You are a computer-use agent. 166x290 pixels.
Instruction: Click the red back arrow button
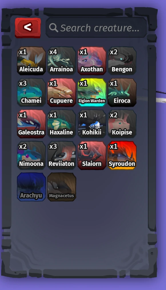(x=28, y=28)
